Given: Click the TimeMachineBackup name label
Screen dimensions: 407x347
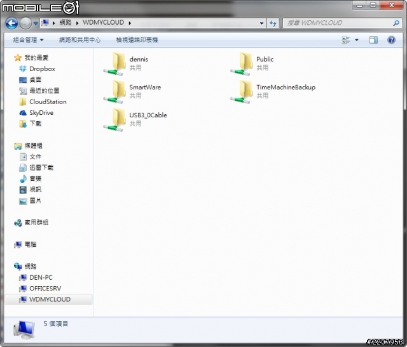Looking at the screenshot, I should tap(286, 88).
